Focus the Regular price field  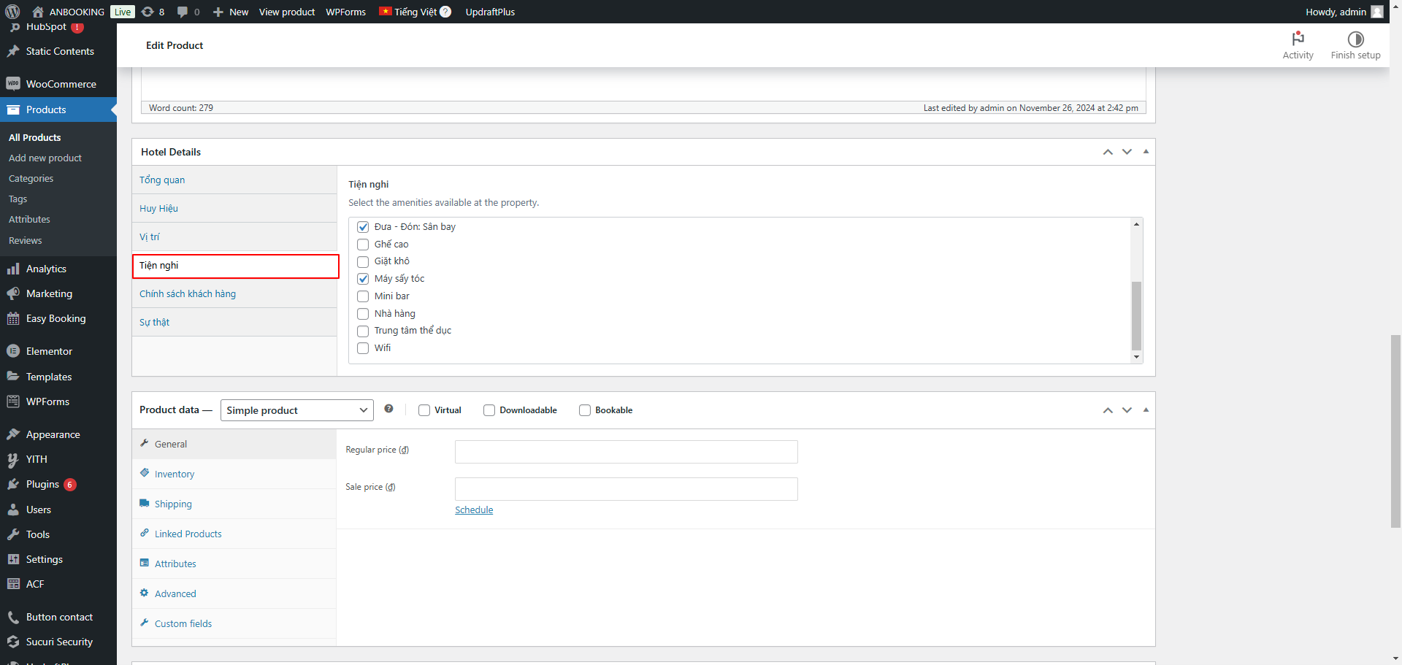[627, 452]
